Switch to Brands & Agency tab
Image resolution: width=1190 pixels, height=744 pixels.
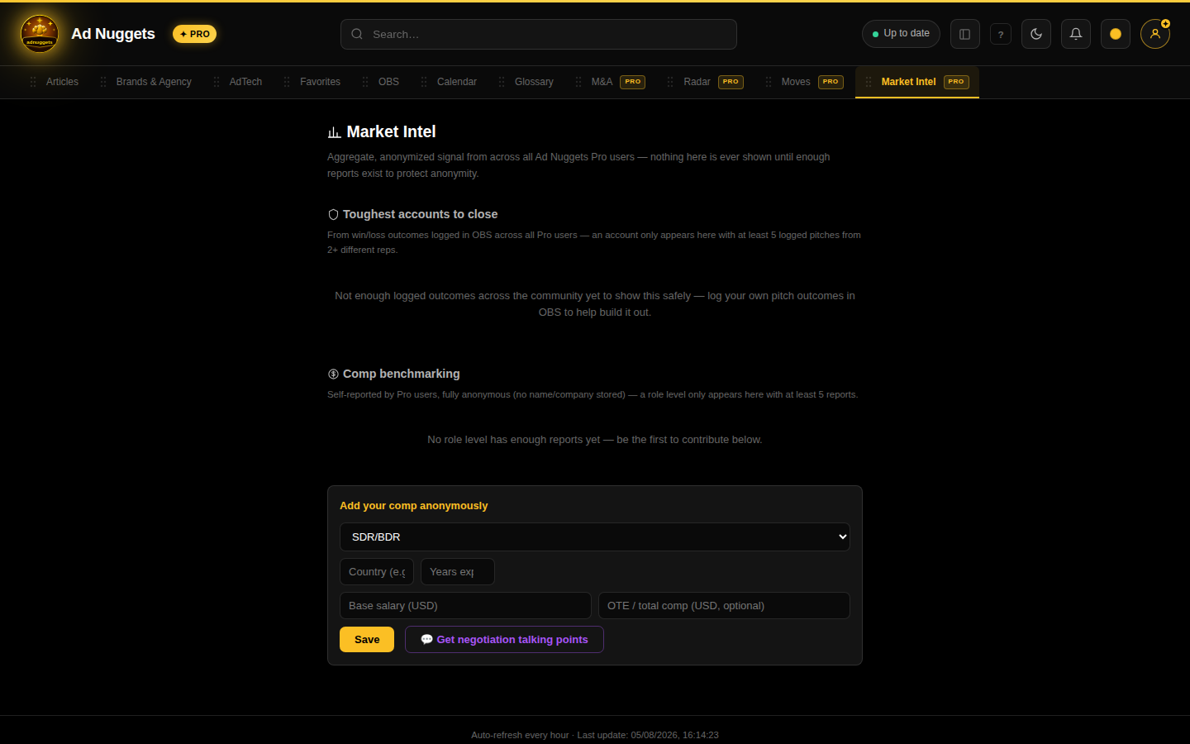(x=154, y=82)
